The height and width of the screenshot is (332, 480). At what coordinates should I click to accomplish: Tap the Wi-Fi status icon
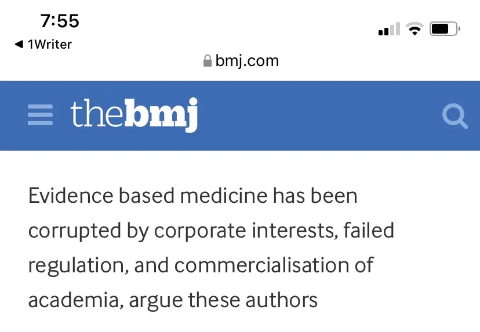tap(414, 29)
